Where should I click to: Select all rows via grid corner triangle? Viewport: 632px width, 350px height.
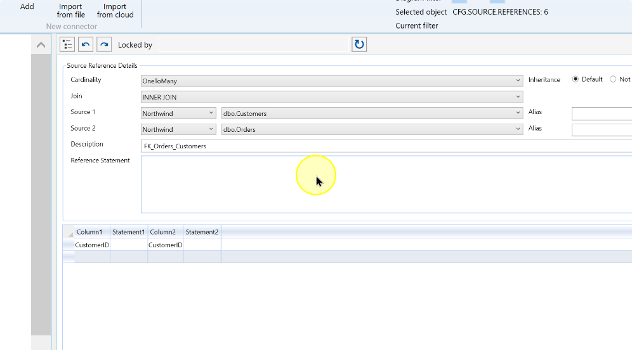(69, 233)
